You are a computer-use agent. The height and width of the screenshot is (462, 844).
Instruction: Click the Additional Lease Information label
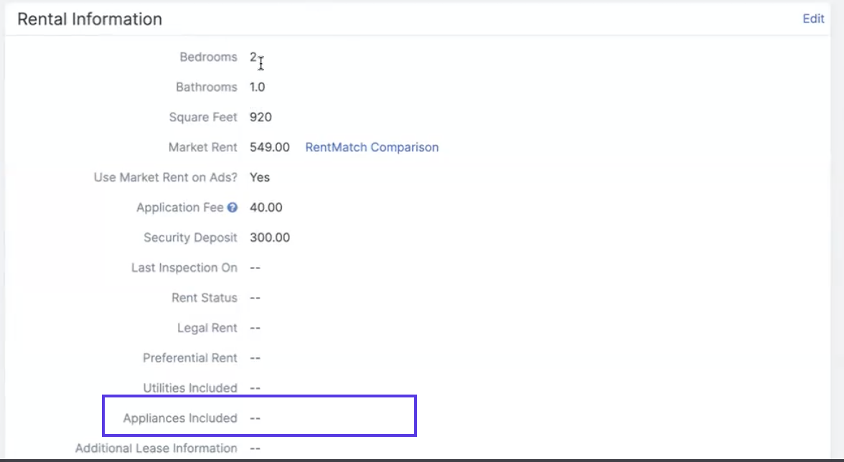pyautogui.click(x=156, y=448)
